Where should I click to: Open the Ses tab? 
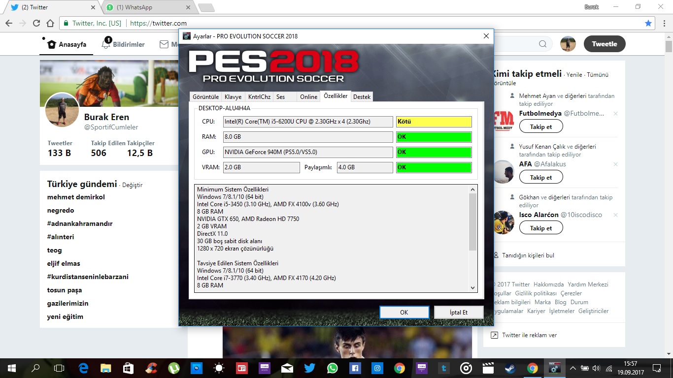(x=285, y=97)
